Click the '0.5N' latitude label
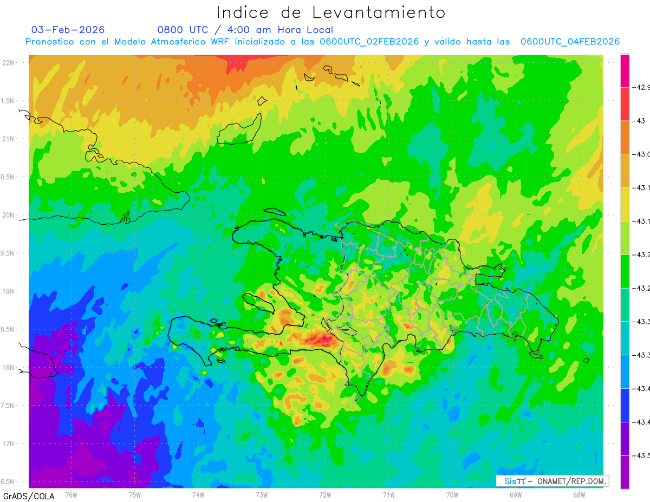Image resolution: width=650 pixels, height=502 pixels. 8,177
